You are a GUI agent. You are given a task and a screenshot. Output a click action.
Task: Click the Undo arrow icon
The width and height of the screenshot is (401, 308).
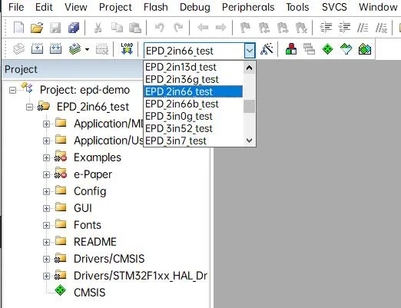160,28
